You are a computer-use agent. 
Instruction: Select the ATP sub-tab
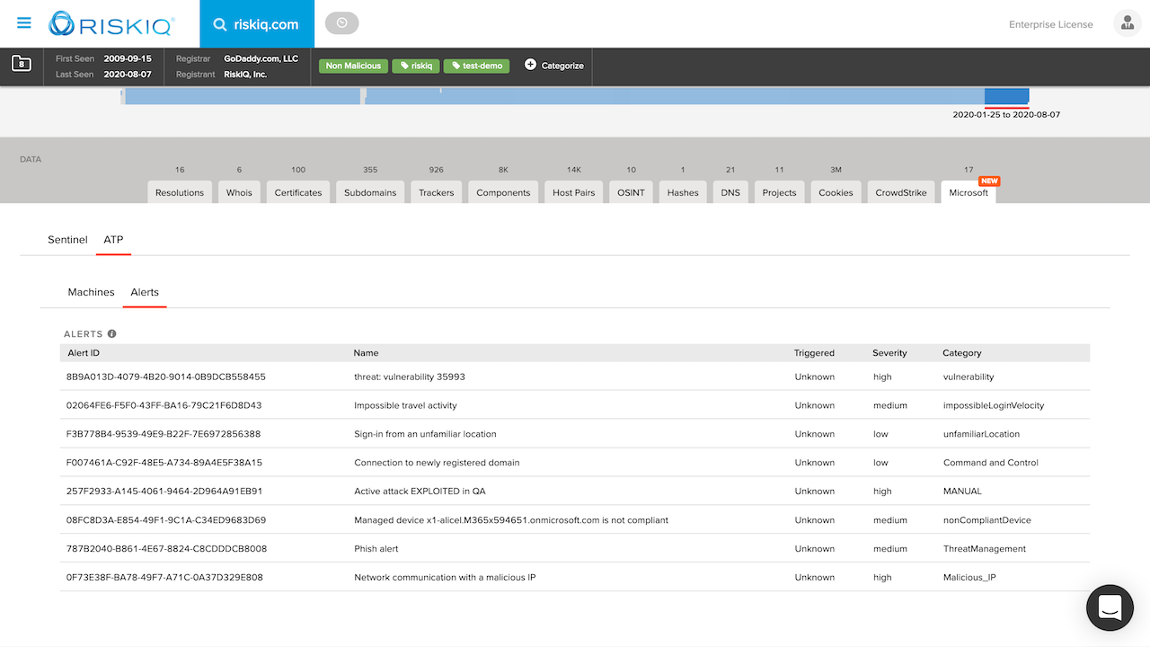[113, 240]
